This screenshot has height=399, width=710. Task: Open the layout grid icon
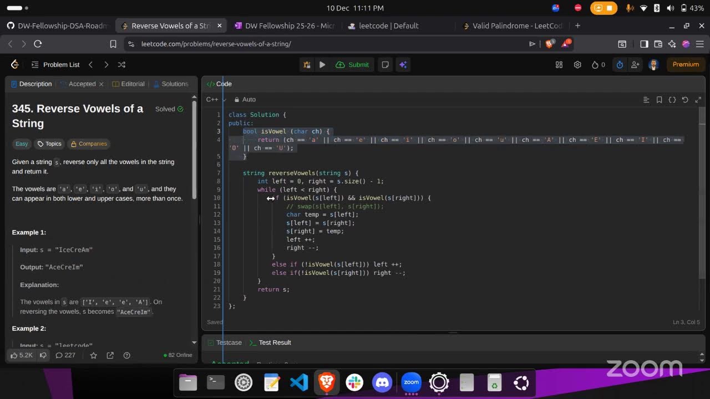pyautogui.click(x=559, y=65)
